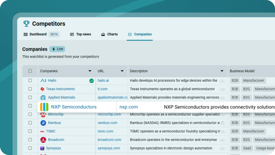This screenshot has height=155, width=275.
Task: Visit the microchip.com link
Action: [109, 114]
